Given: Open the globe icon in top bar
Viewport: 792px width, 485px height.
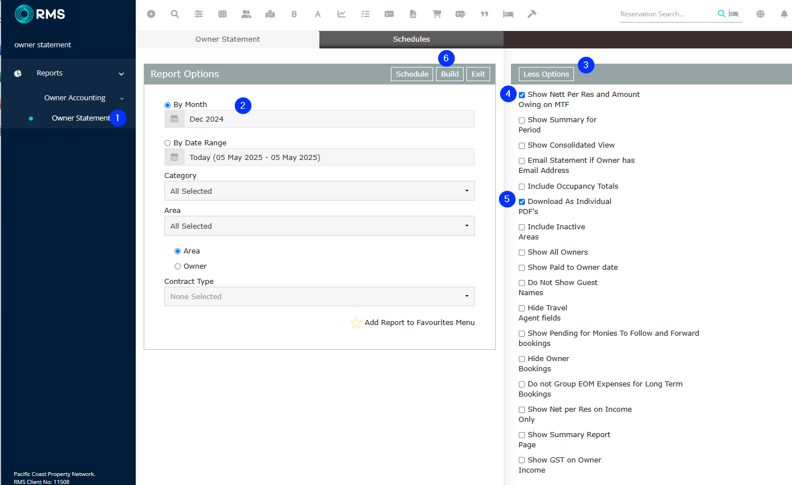Looking at the screenshot, I should click(760, 14).
